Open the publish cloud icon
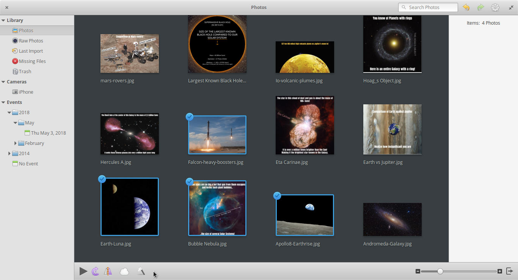The height and width of the screenshot is (280, 518). (x=124, y=272)
